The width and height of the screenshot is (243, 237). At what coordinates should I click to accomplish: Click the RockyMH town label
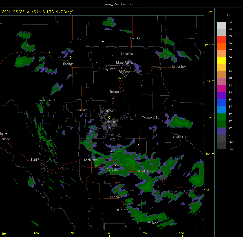tap(69, 64)
